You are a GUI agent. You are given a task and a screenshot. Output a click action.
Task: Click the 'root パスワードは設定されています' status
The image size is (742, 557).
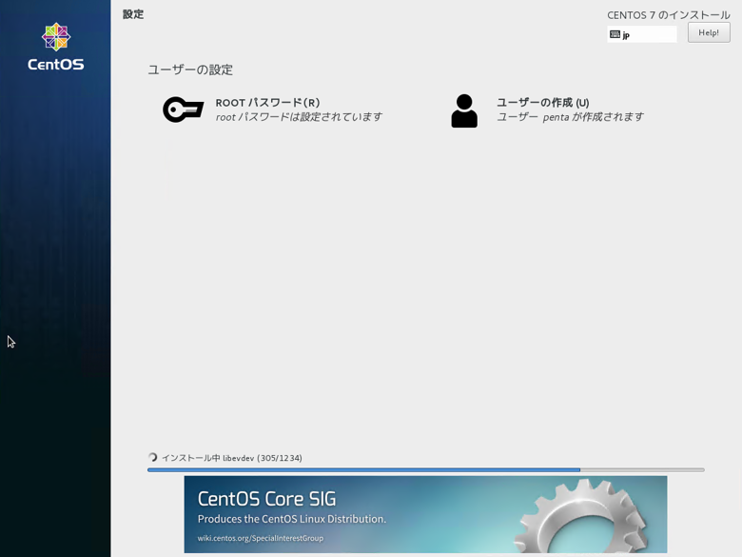[x=299, y=117]
